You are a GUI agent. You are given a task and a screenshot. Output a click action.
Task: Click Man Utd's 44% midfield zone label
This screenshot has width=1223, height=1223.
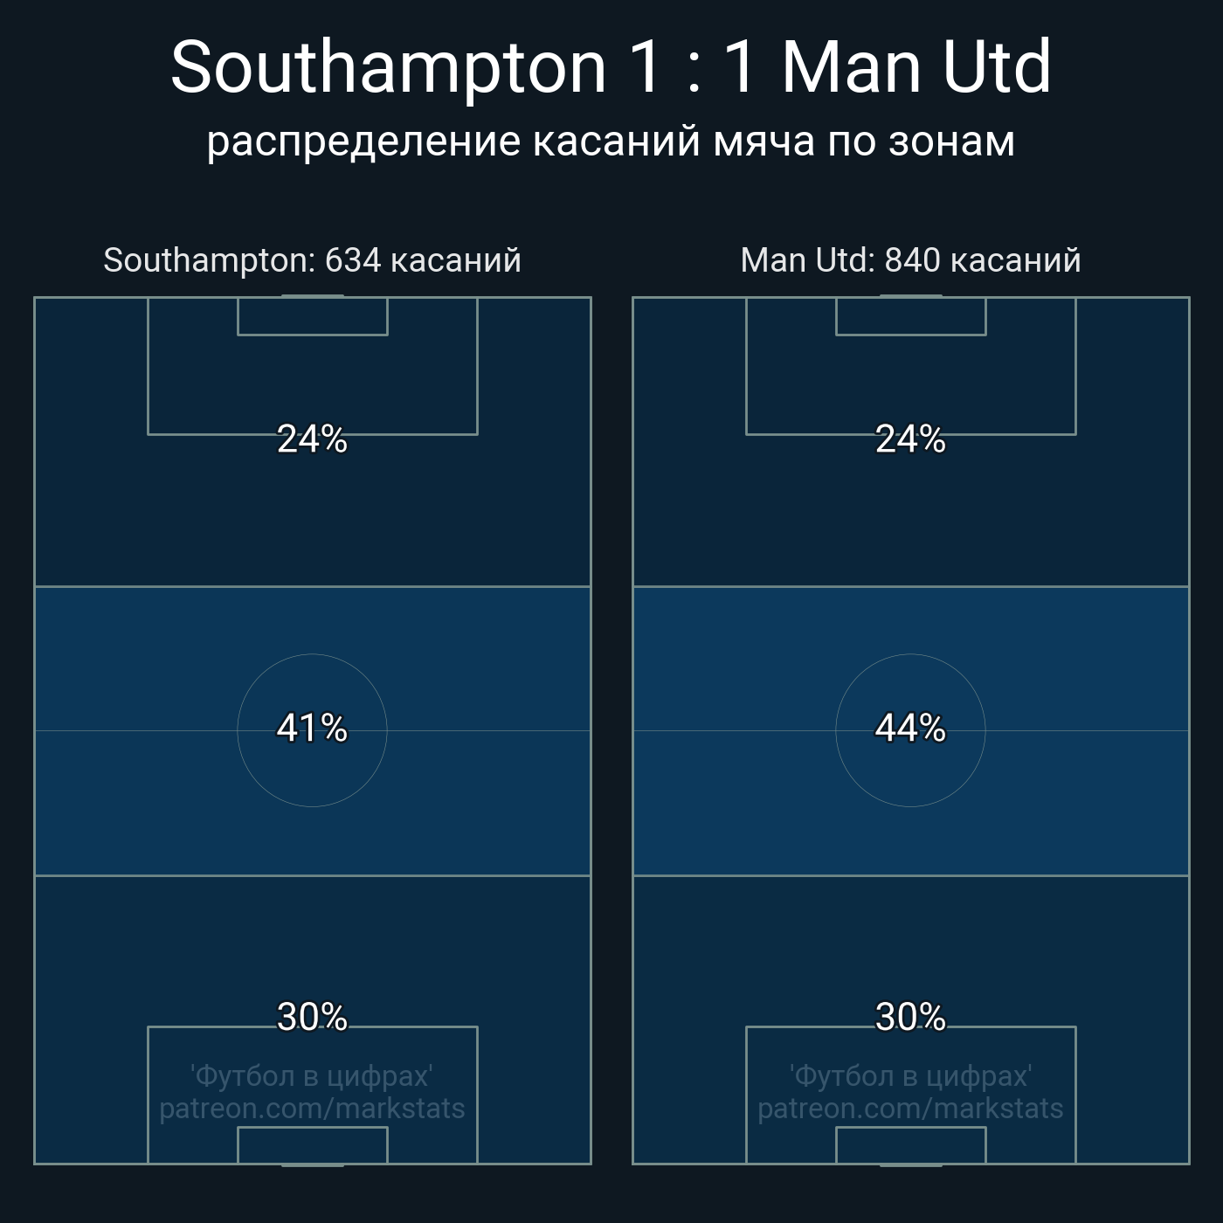[910, 728]
